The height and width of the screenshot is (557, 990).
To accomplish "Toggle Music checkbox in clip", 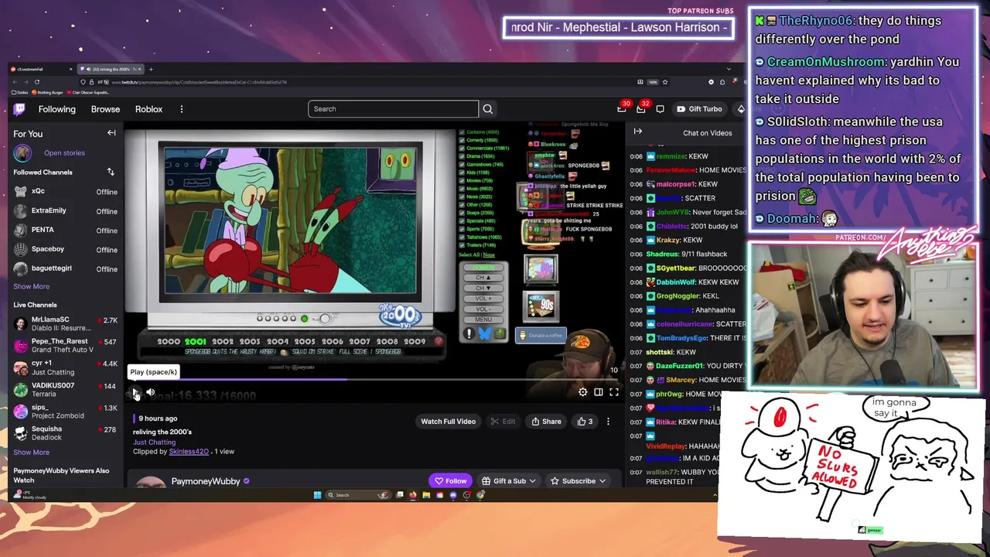I will [x=463, y=189].
